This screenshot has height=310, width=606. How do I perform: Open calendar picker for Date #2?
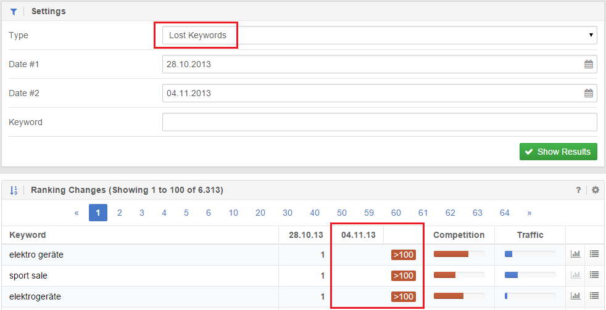[x=588, y=93]
